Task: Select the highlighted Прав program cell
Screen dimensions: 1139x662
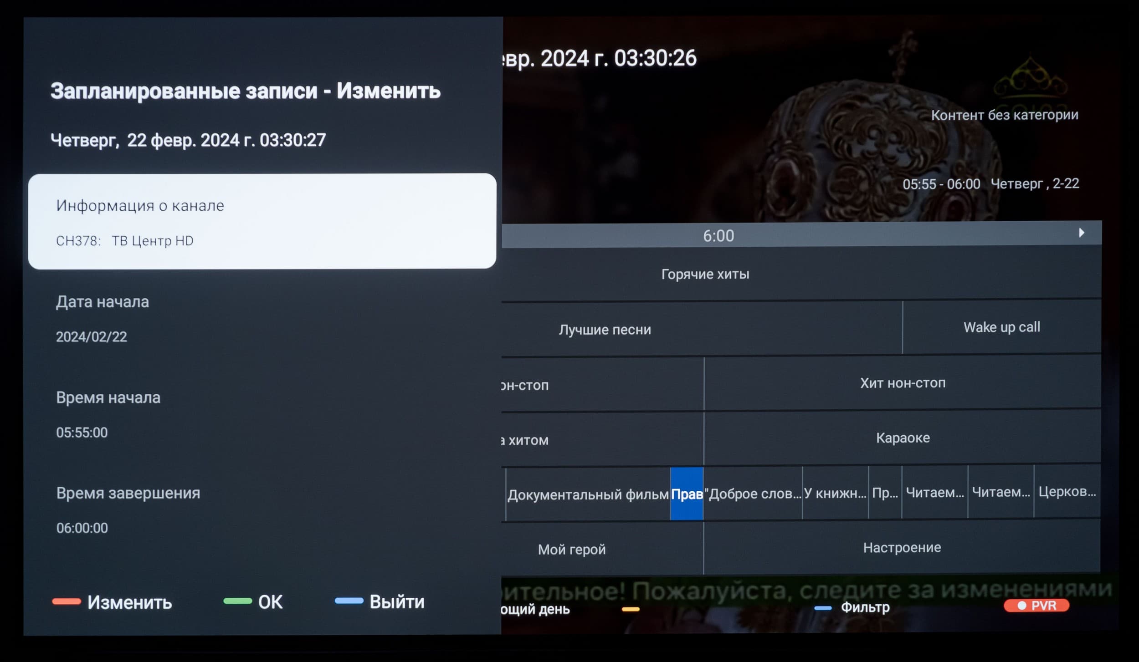Action: [x=687, y=494]
